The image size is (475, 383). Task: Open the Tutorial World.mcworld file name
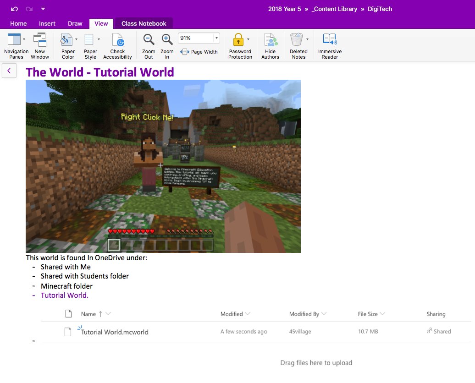pyautogui.click(x=115, y=332)
